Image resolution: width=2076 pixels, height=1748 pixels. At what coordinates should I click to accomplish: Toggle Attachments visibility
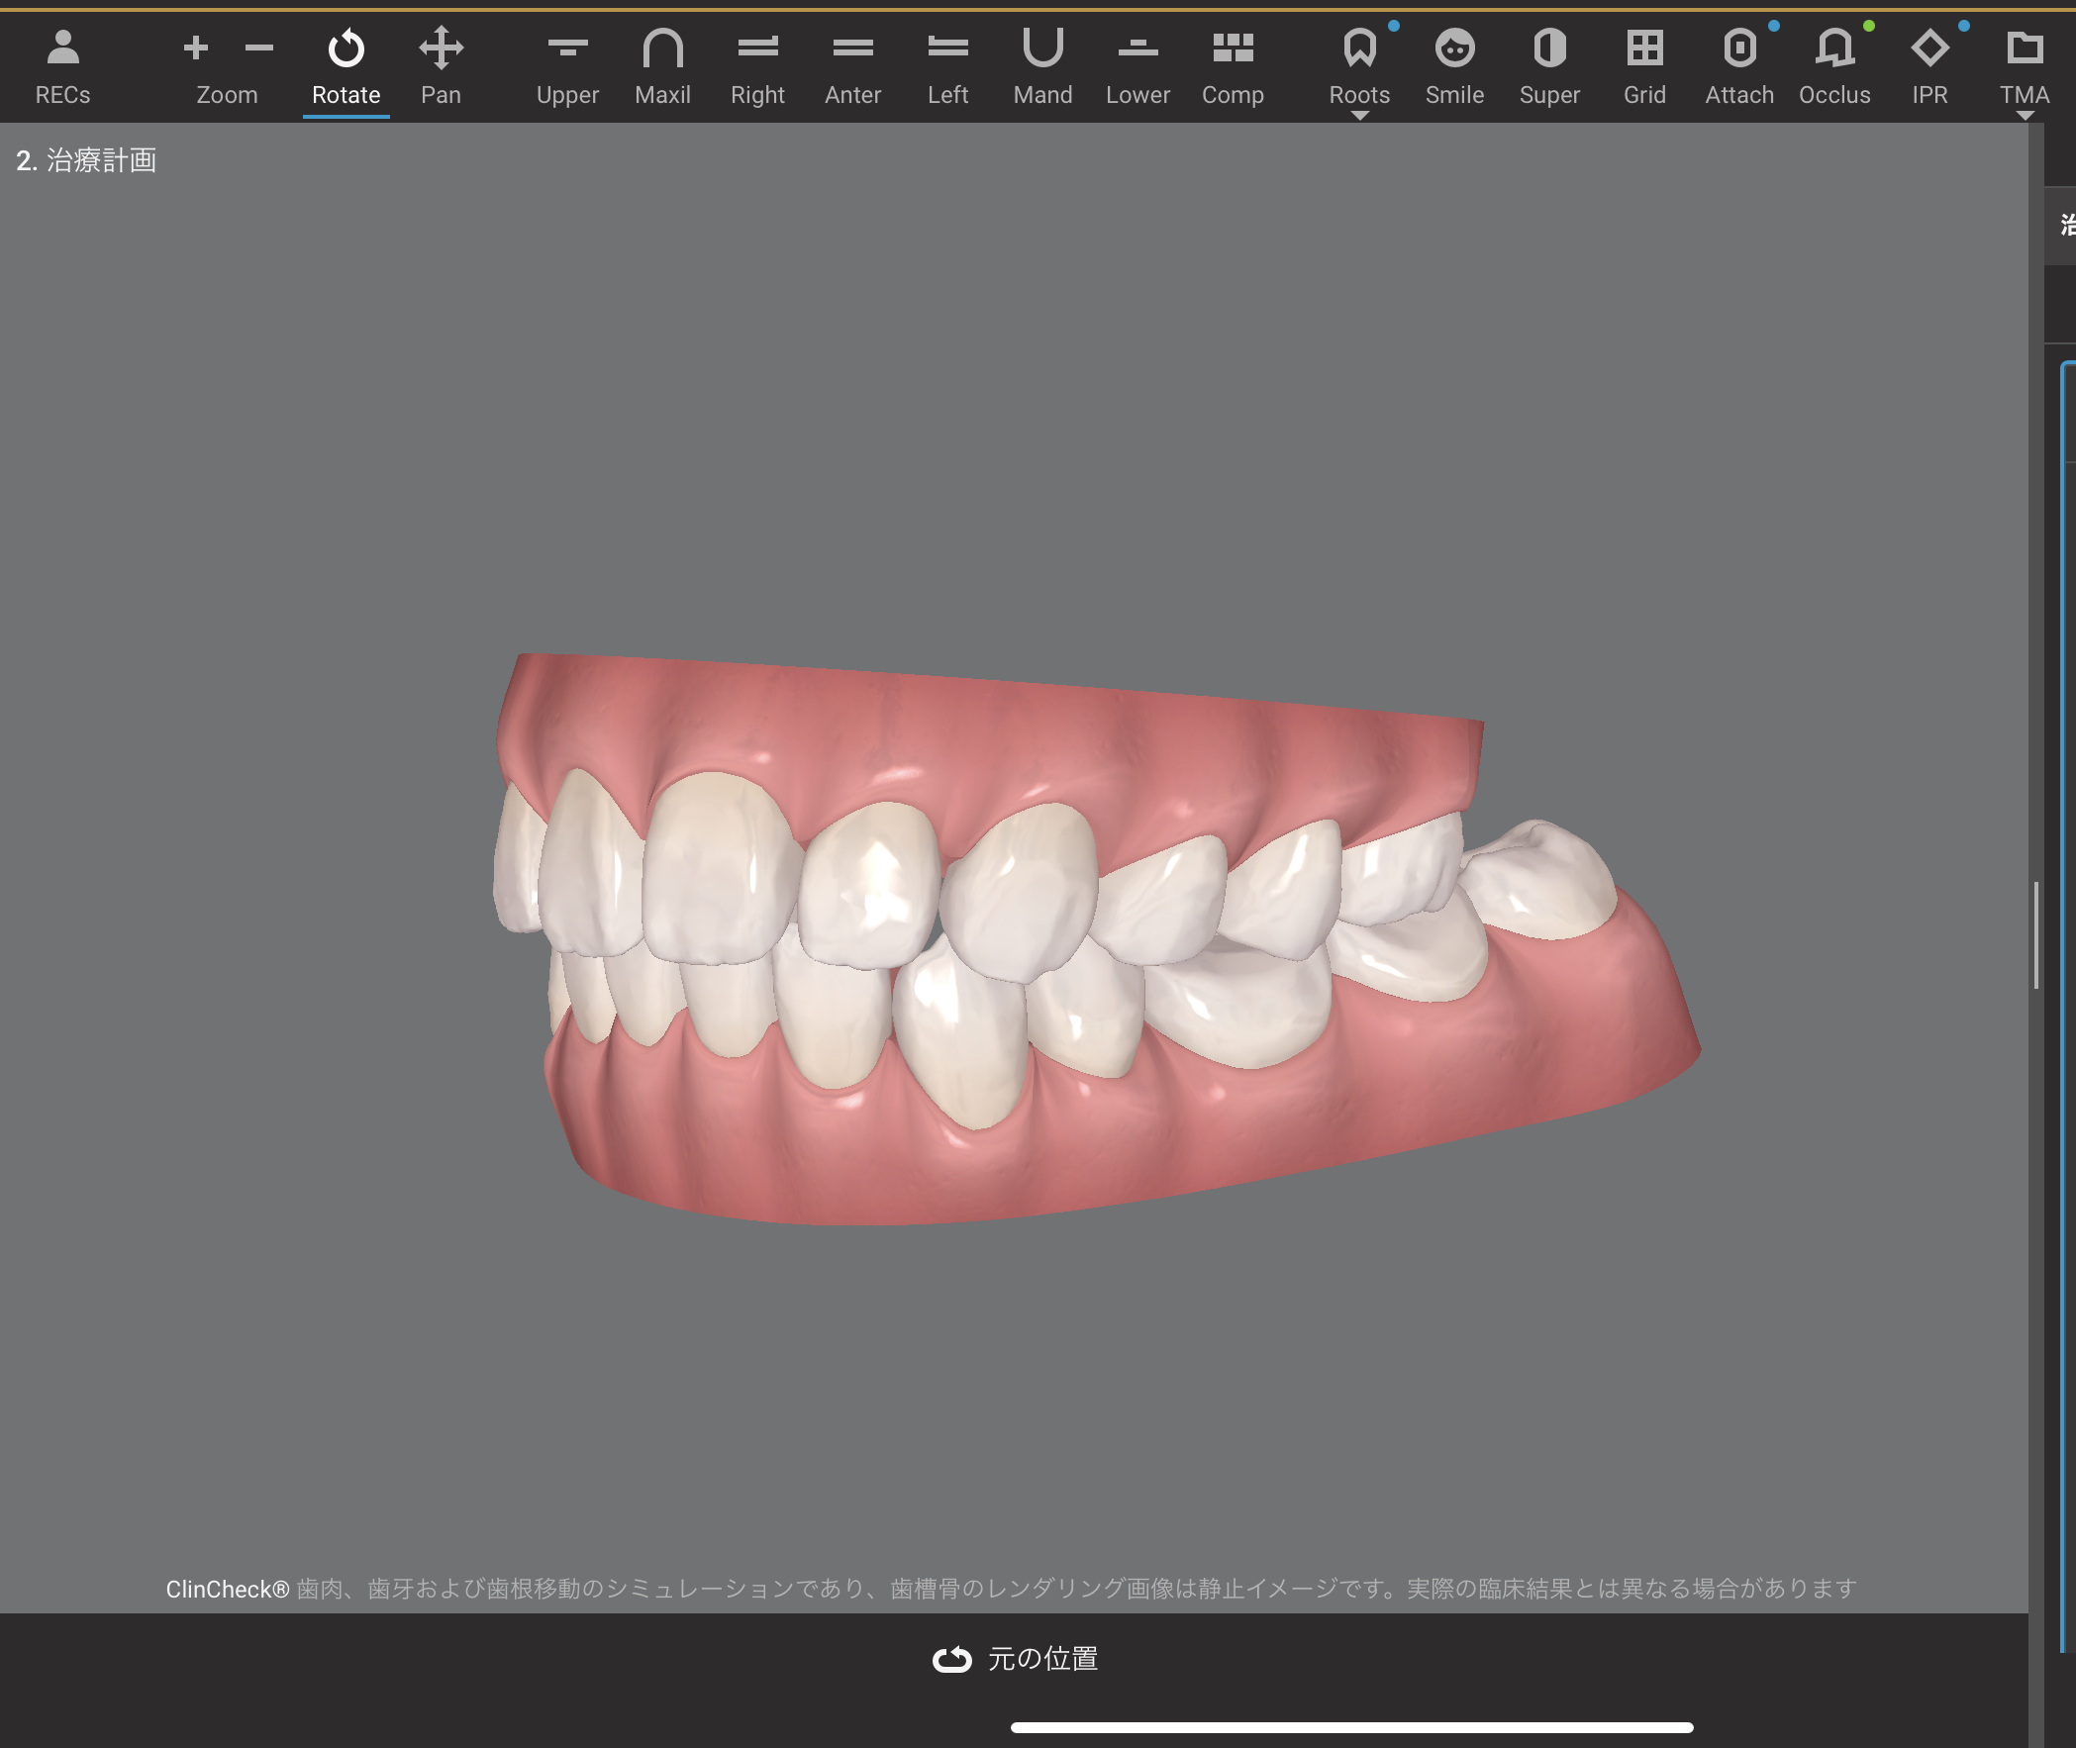click(1739, 65)
